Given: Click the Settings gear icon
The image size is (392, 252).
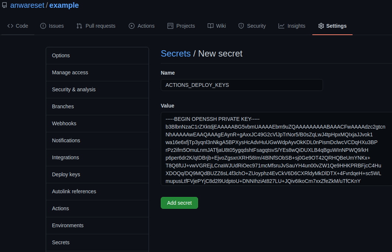Looking at the screenshot, I should pyautogui.click(x=321, y=26).
